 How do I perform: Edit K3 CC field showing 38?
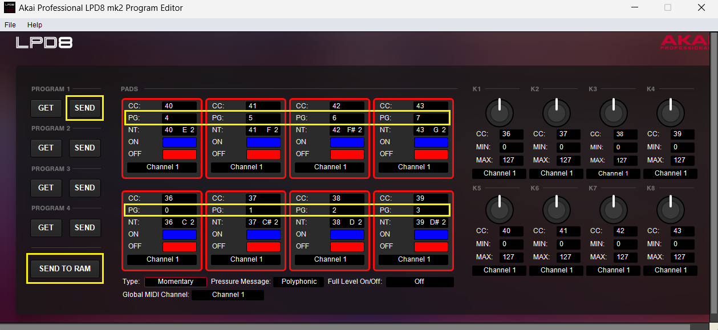click(x=625, y=135)
